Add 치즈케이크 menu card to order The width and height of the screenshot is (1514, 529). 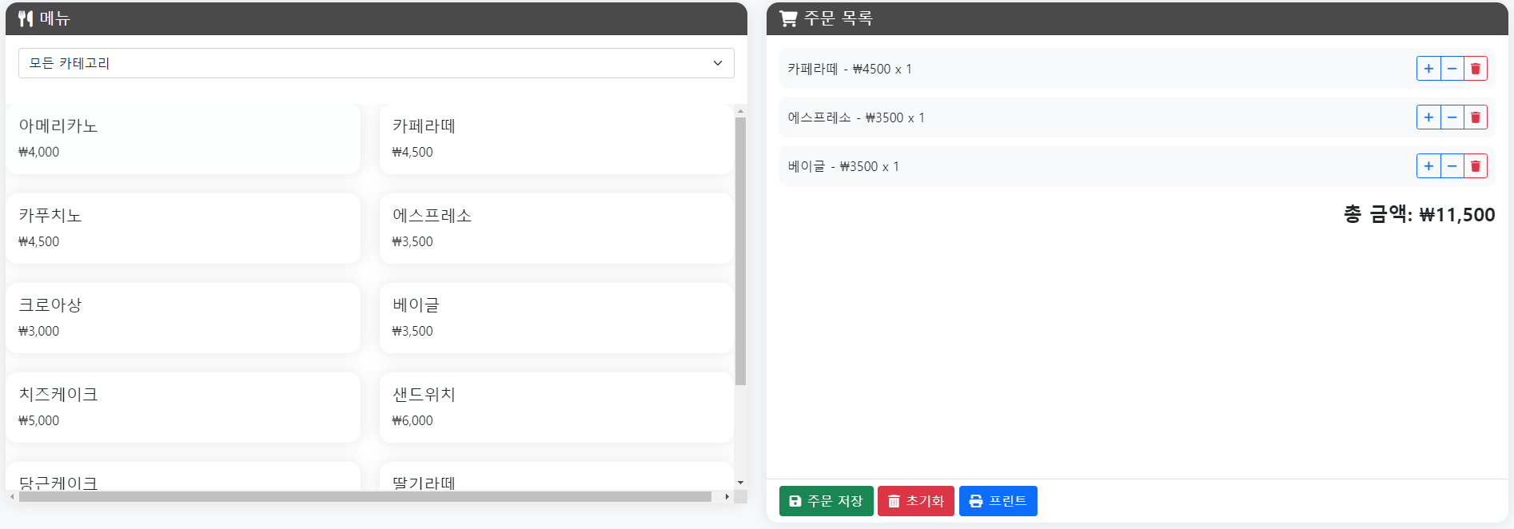(183, 408)
